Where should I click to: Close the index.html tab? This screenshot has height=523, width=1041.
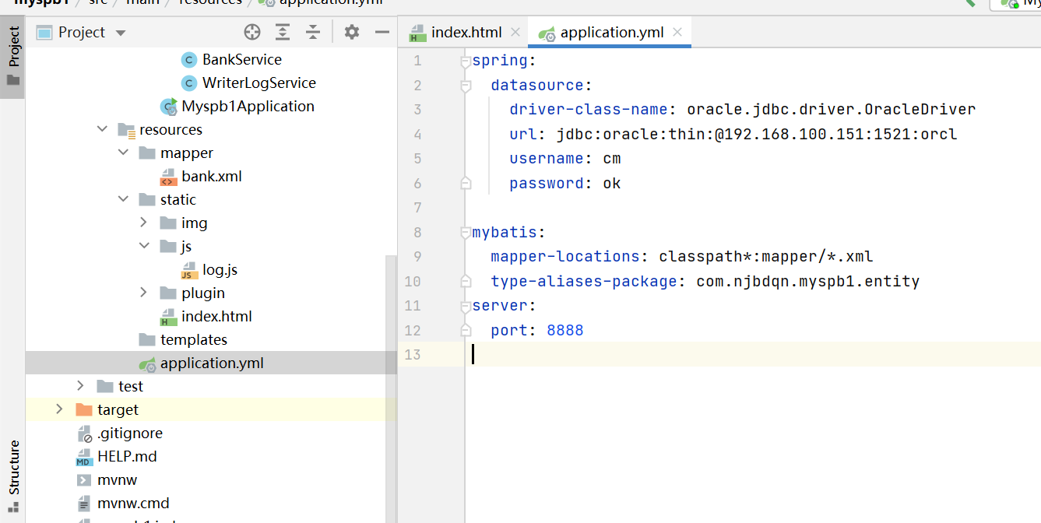[515, 32]
